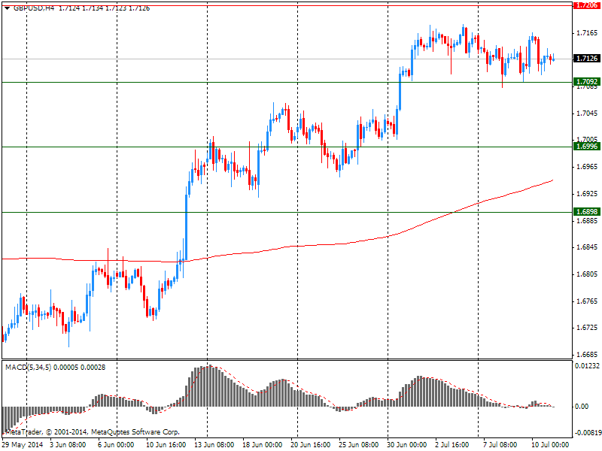Select the red 1.7206 price level label
This screenshot has width=602, height=451.
pyautogui.click(x=586, y=5)
